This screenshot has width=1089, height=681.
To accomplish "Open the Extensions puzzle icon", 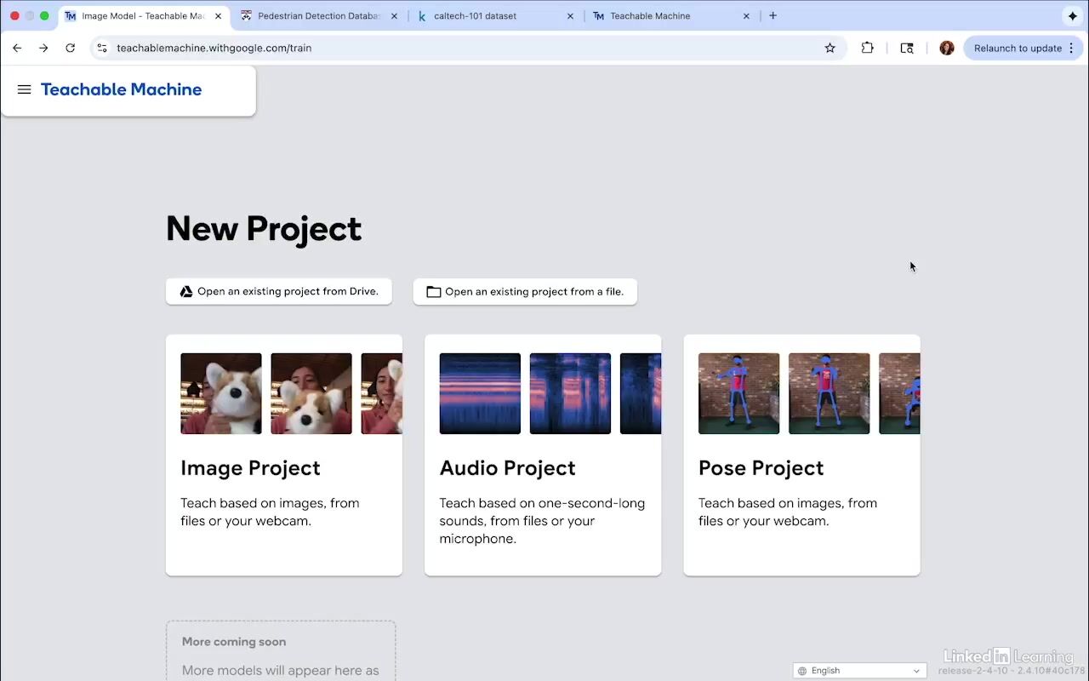I will click(868, 49).
